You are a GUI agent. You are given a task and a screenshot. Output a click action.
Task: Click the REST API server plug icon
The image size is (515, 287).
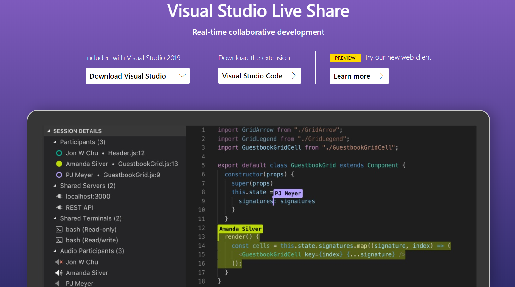[59, 207]
